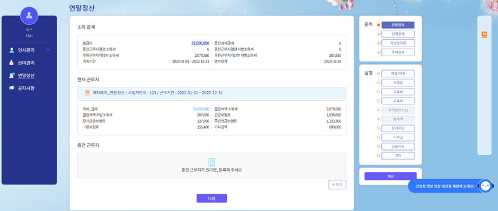Click the F&H company name under avatar

[29, 36]
